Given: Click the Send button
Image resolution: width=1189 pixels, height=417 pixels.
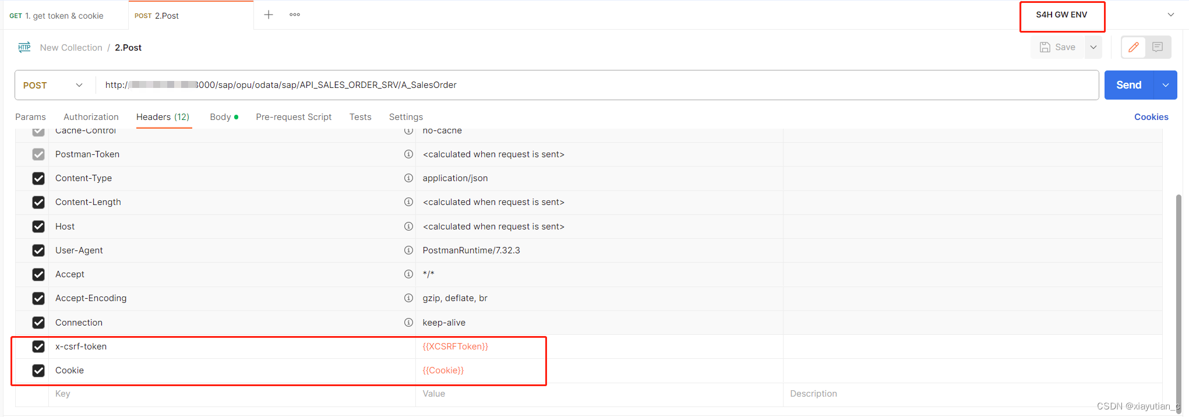Looking at the screenshot, I should (1129, 85).
